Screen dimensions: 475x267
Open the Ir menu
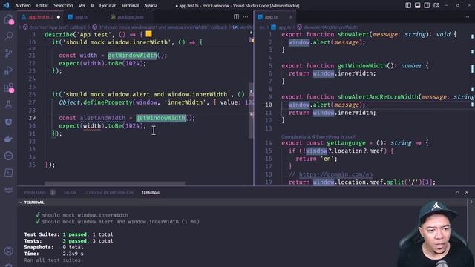click(92, 5)
